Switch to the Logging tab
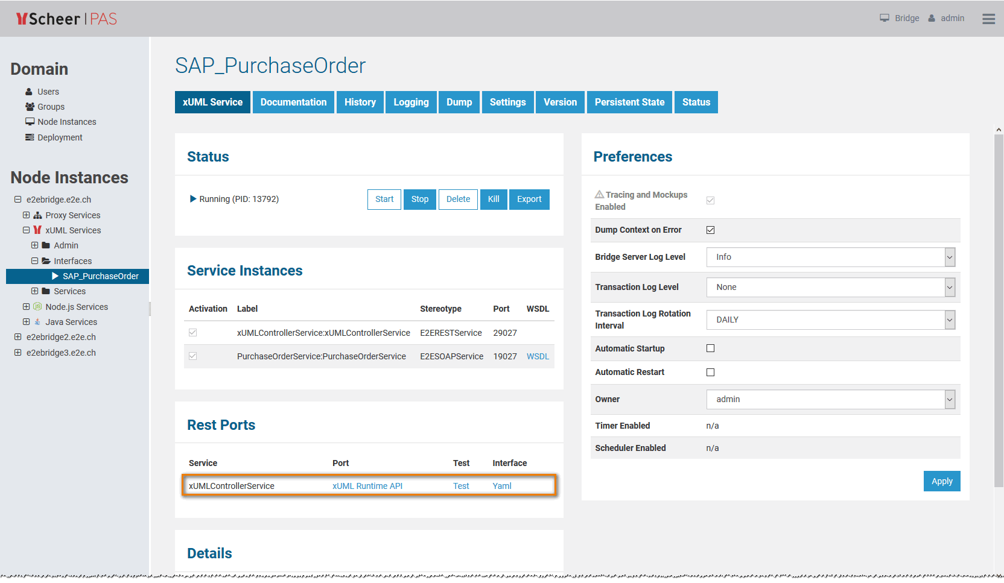The height and width of the screenshot is (583, 1004). [x=411, y=102]
